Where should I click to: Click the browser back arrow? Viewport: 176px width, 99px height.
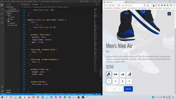[105, 5]
